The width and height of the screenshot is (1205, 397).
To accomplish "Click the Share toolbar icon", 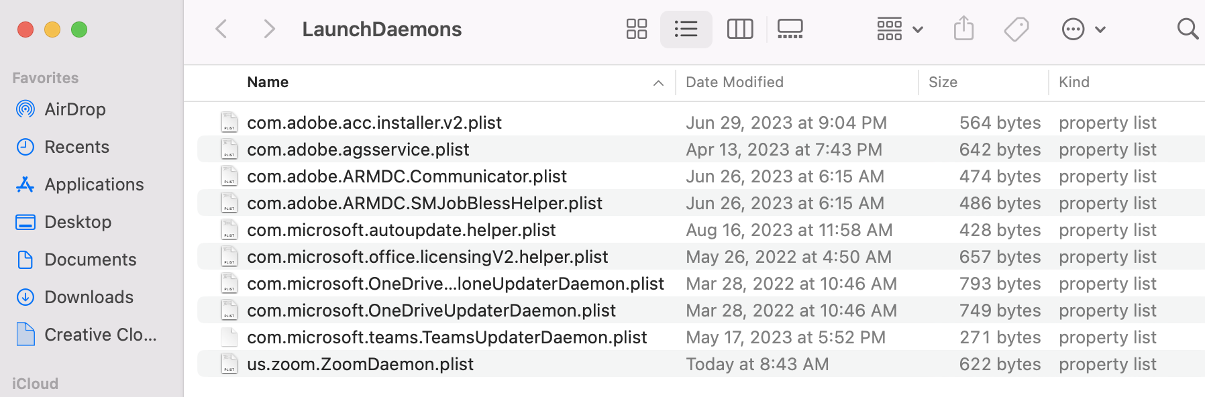I will [963, 30].
